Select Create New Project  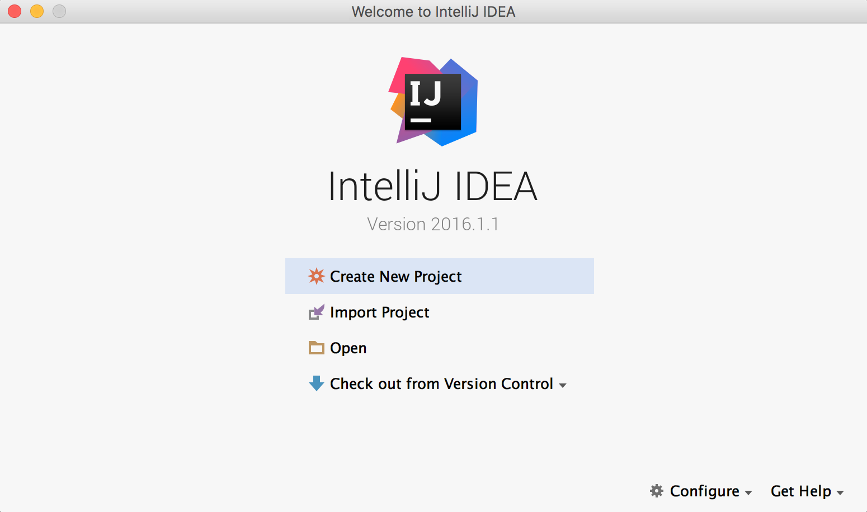click(x=395, y=276)
